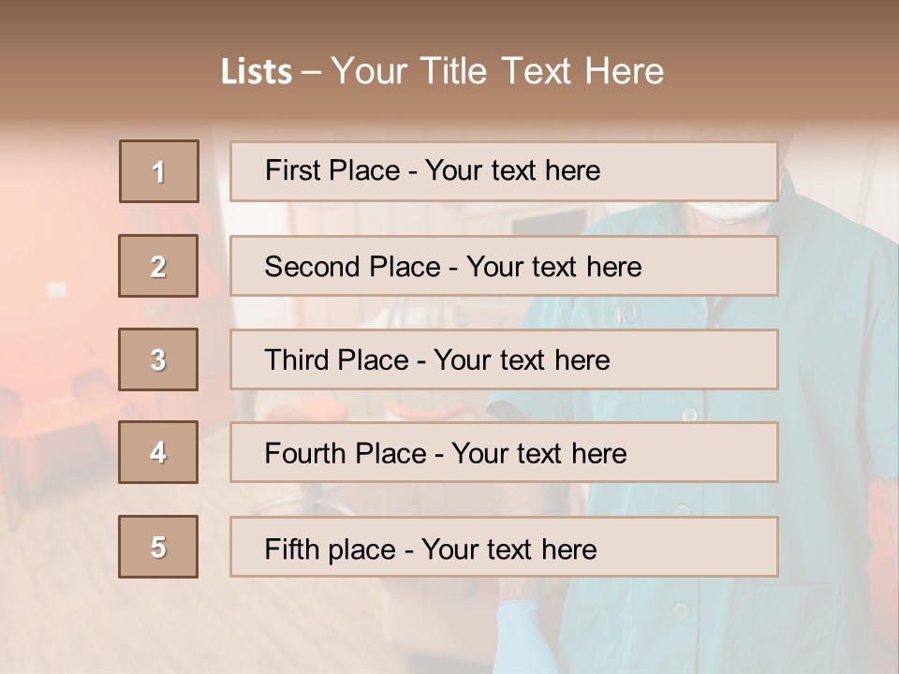Select the number 5 square
This screenshot has height=674, width=899.
click(x=158, y=547)
